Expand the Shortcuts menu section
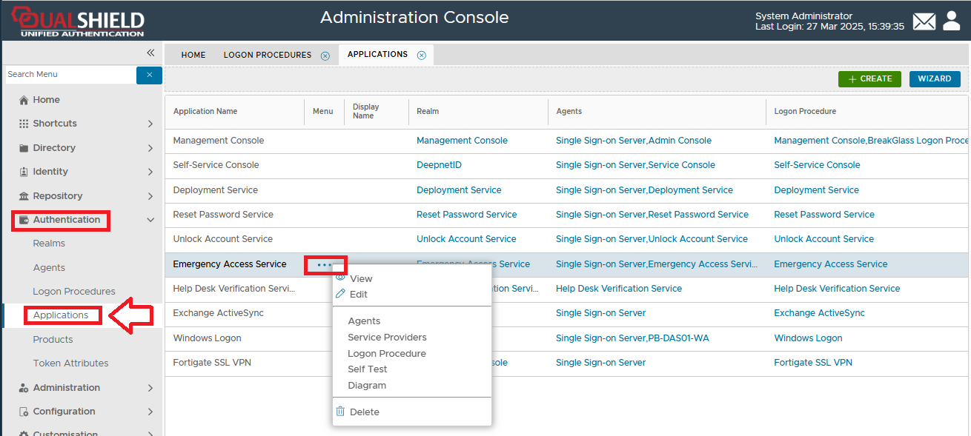Image resolution: width=971 pixels, height=436 pixels. pyautogui.click(x=150, y=124)
